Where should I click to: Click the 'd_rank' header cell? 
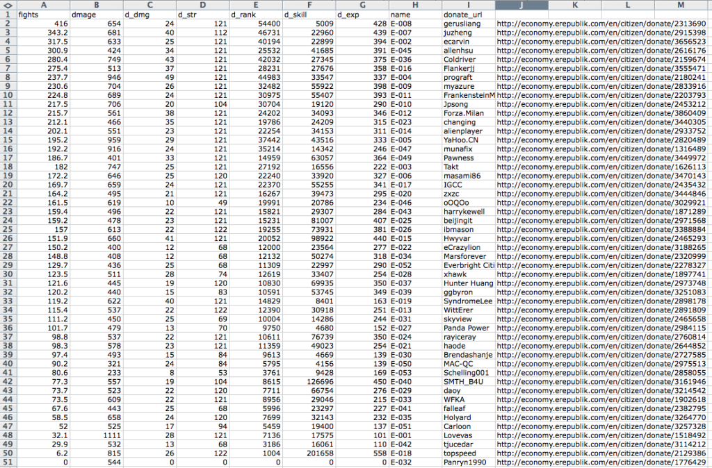(255, 14)
